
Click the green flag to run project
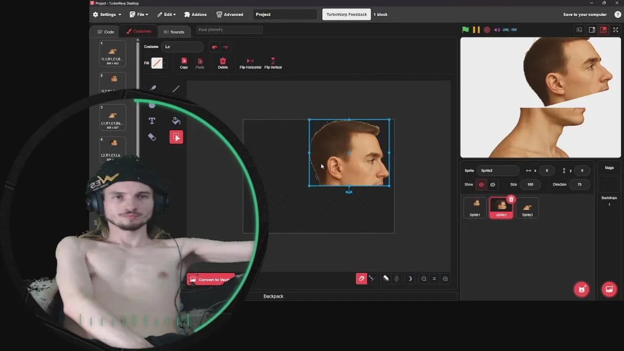pyautogui.click(x=466, y=30)
